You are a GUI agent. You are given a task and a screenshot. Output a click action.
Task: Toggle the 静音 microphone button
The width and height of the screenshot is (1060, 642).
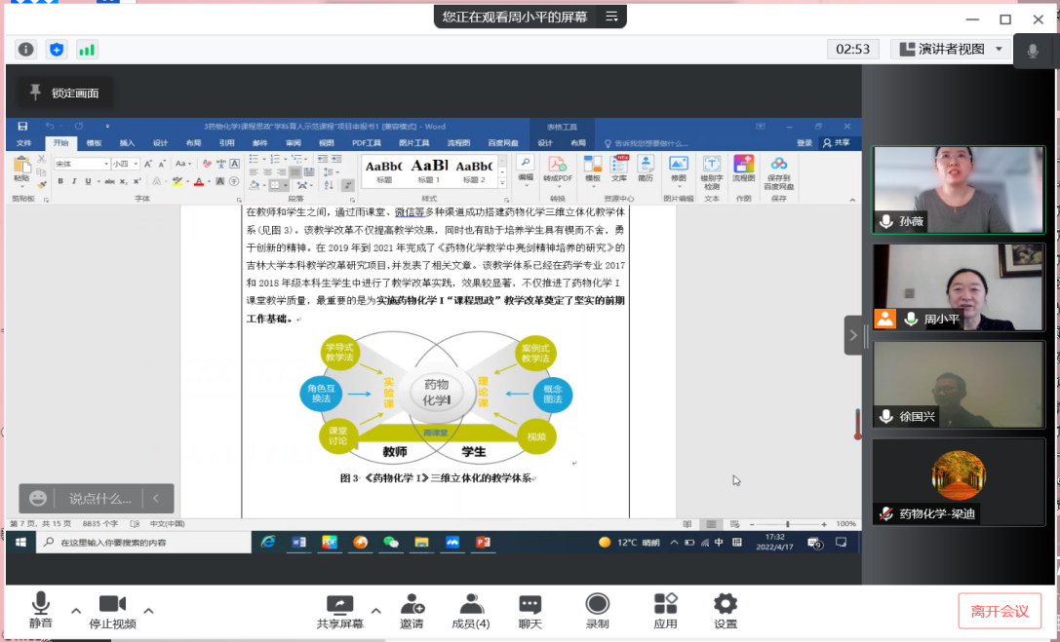pyautogui.click(x=41, y=611)
